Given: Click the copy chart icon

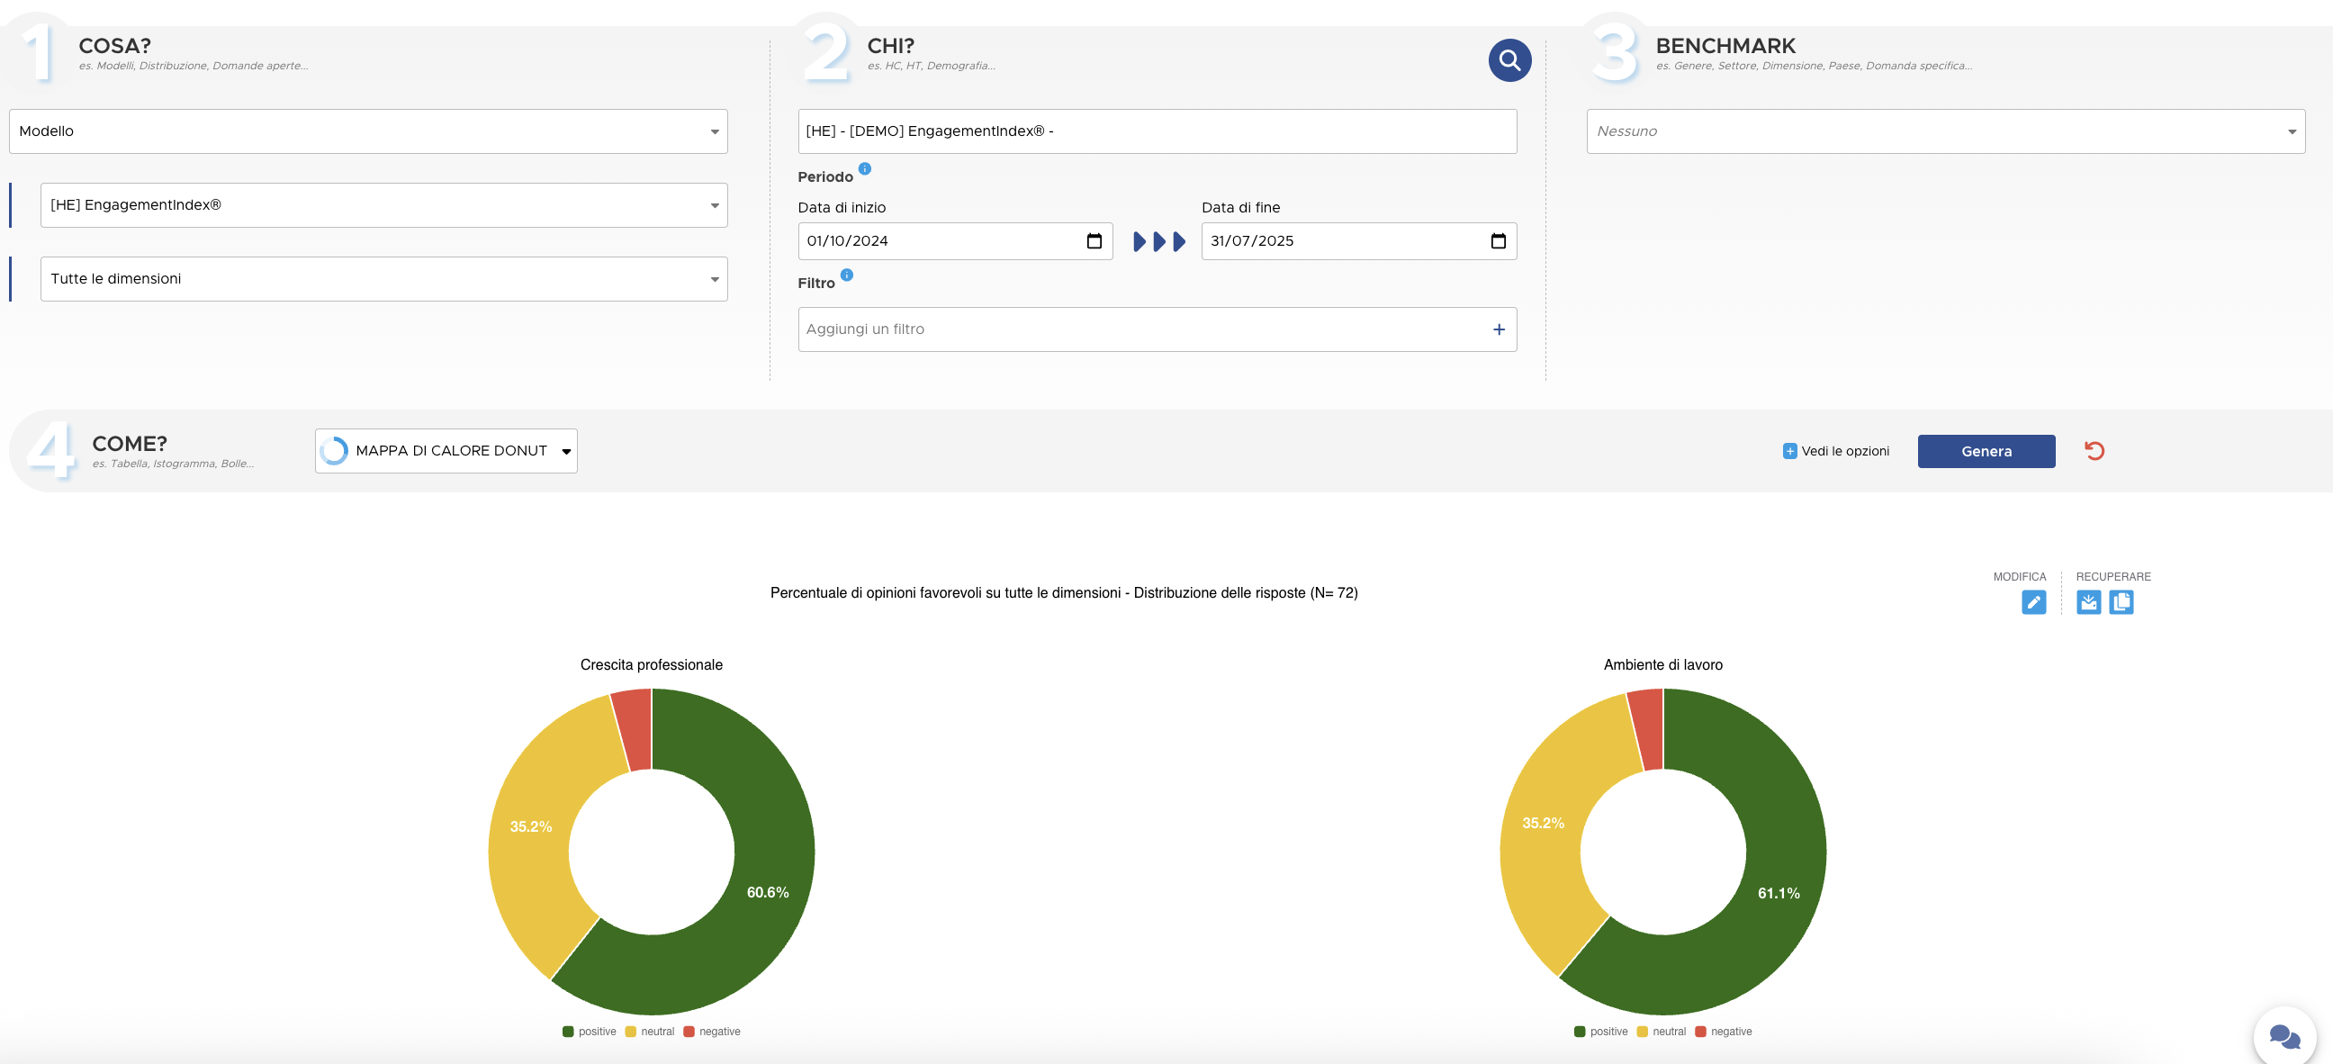Looking at the screenshot, I should (2121, 602).
